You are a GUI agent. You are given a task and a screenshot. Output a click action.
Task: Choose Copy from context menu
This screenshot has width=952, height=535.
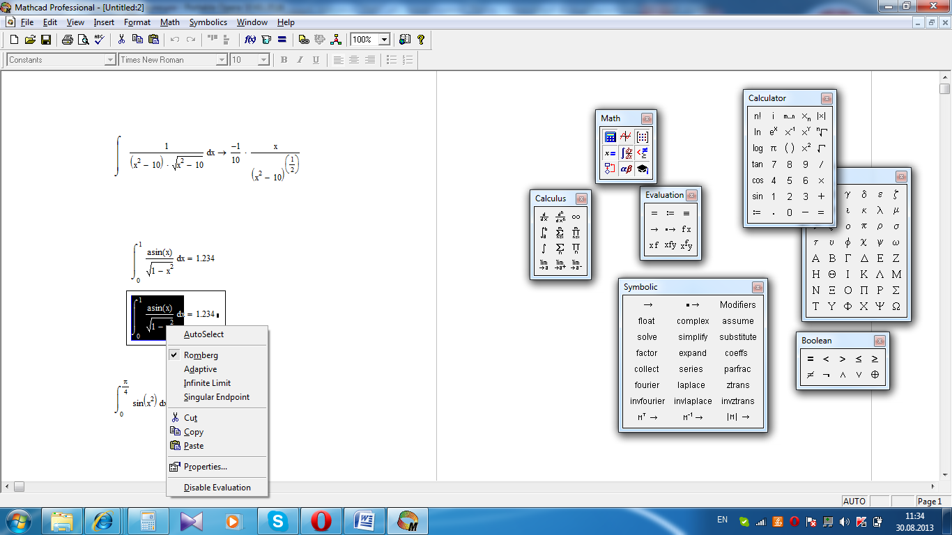(x=217, y=432)
